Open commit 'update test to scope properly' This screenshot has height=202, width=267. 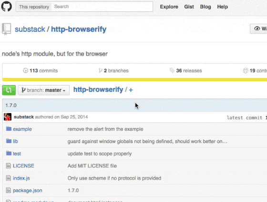100,154
